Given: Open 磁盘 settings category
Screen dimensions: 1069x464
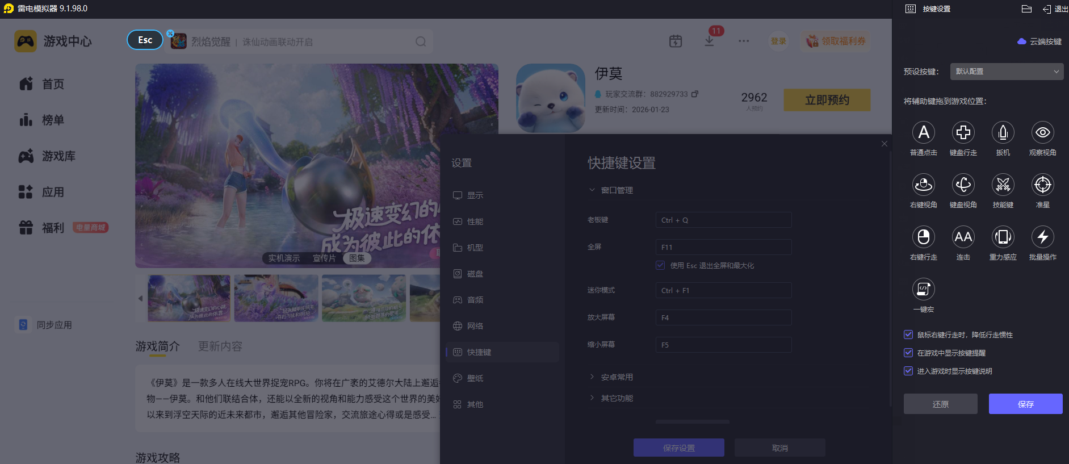Looking at the screenshot, I should [x=502, y=274].
